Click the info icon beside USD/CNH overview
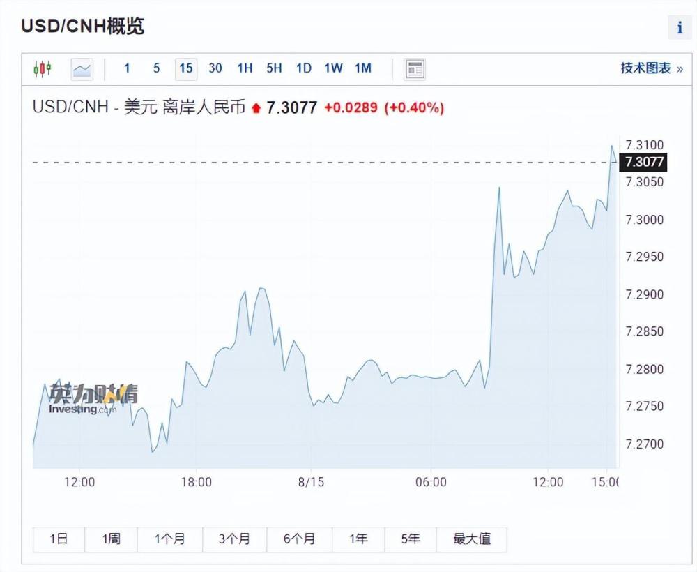The width and height of the screenshot is (697, 572). (x=680, y=28)
